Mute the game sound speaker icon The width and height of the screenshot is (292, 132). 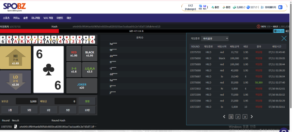287,31
